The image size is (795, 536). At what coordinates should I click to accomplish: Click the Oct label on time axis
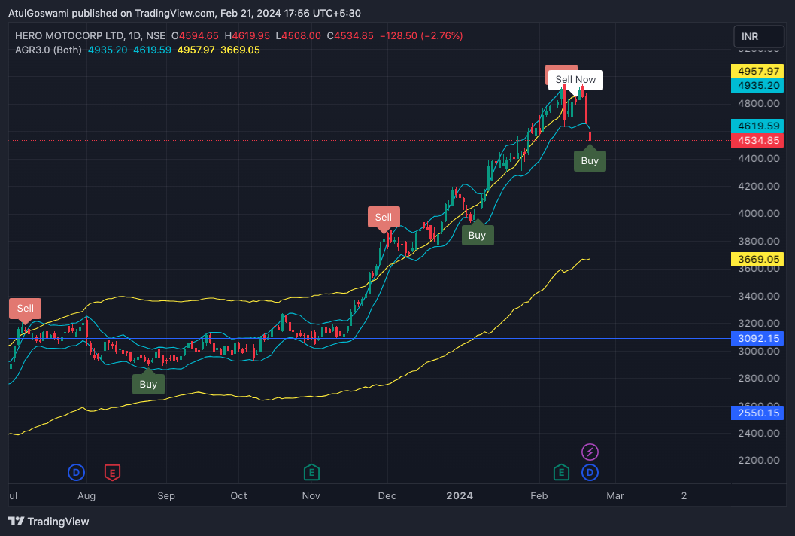tap(238, 495)
